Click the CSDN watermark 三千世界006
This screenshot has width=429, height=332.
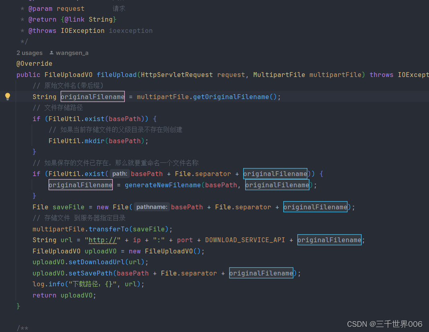coord(384,324)
